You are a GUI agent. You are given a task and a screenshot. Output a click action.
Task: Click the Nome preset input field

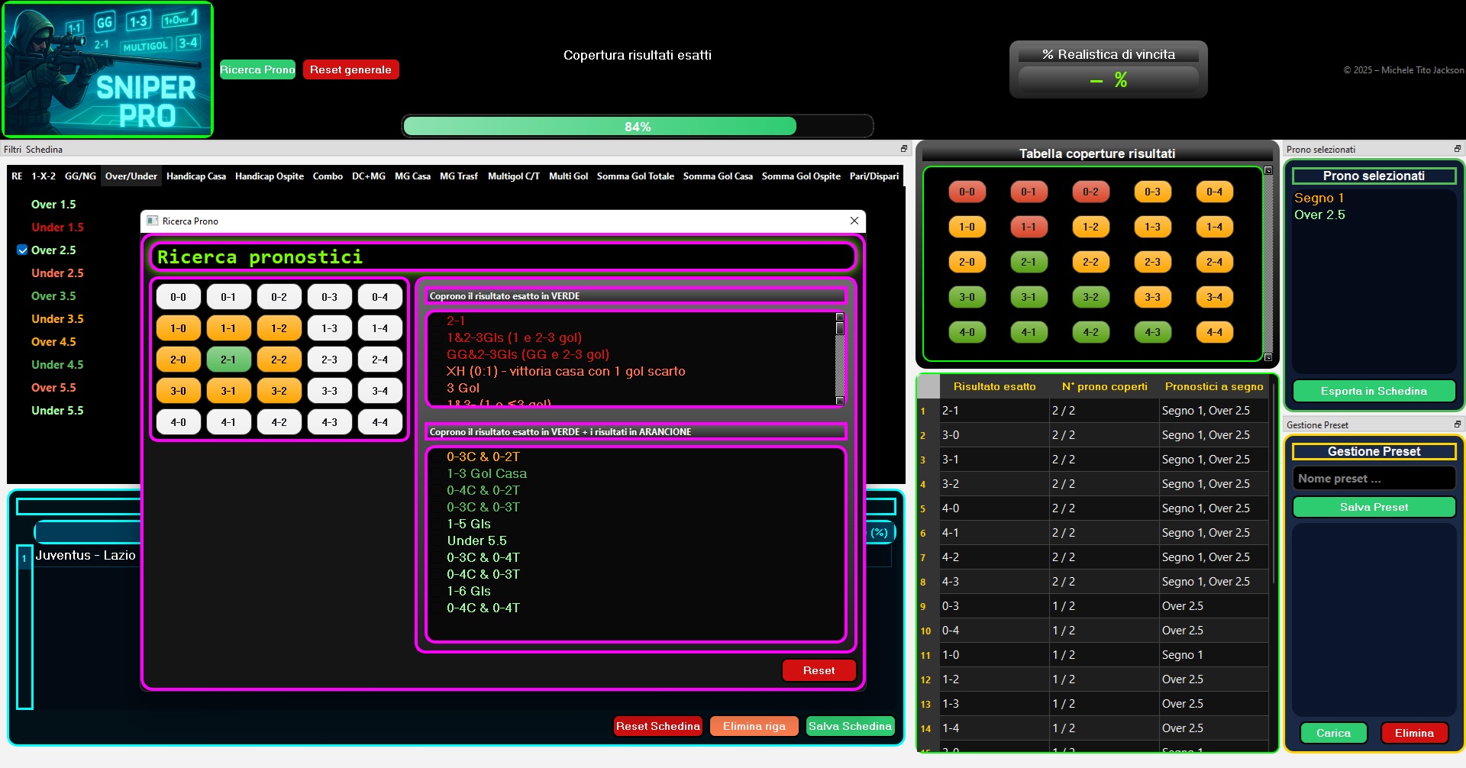[x=1373, y=479]
